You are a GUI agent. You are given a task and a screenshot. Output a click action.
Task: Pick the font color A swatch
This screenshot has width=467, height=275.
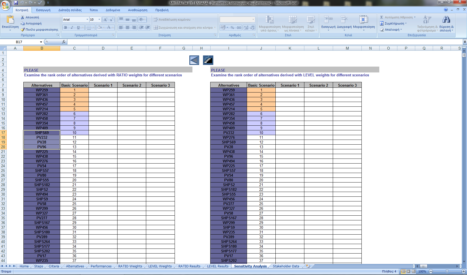click(109, 27)
